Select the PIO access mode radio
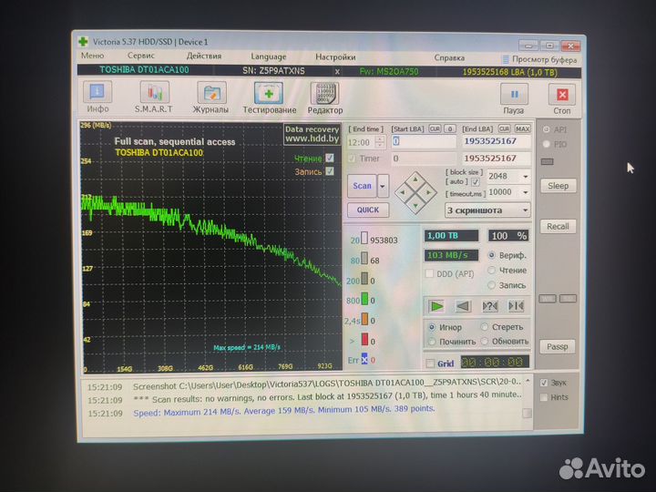The height and width of the screenshot is (492, 656). (546, 144)
